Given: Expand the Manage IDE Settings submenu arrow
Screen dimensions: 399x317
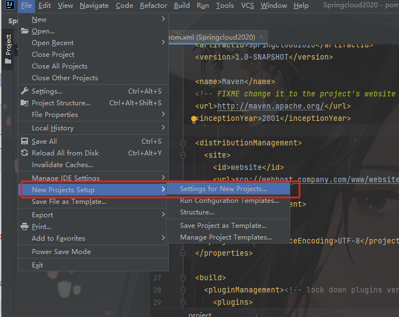Looking at the screenshot, I should pos(163,177).
